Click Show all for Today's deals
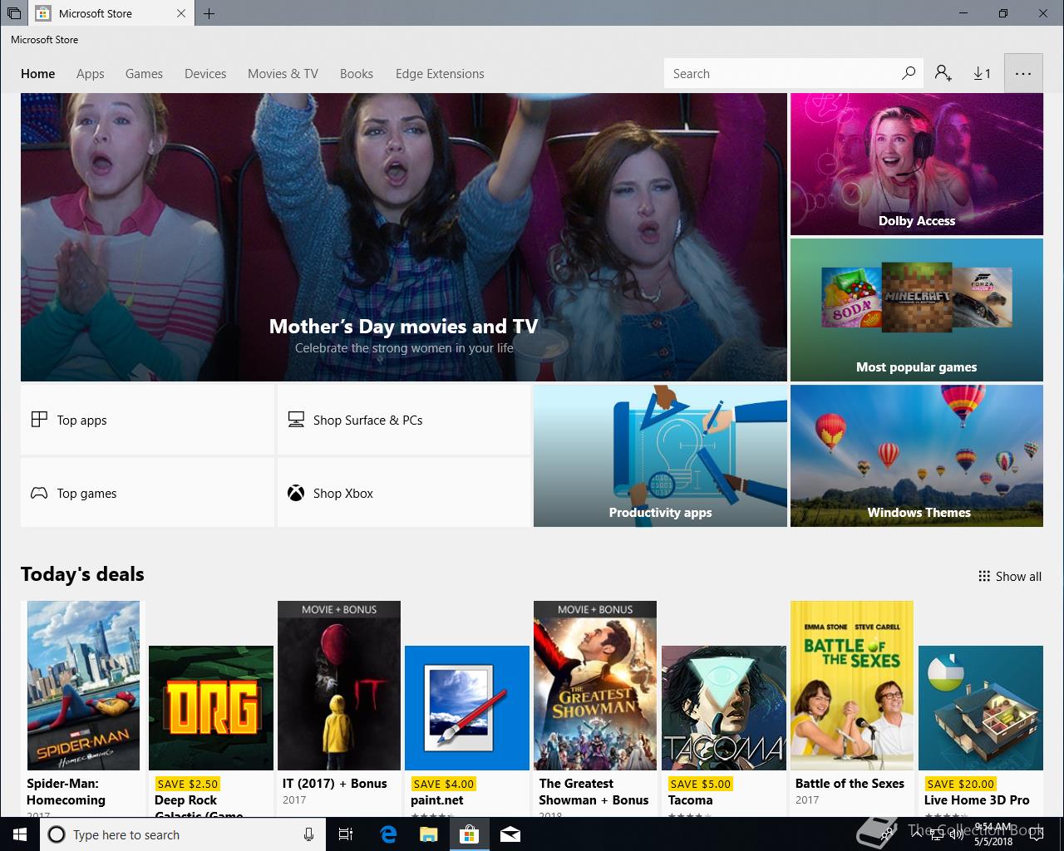This screenshot has height=851, width=1064. 1010,576
